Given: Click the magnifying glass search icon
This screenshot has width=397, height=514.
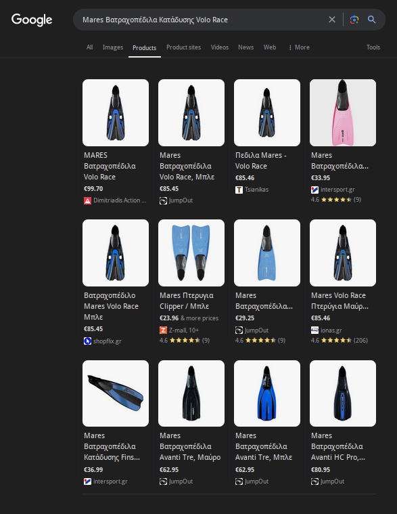Looking at the screenshot, I should point(371,20).
